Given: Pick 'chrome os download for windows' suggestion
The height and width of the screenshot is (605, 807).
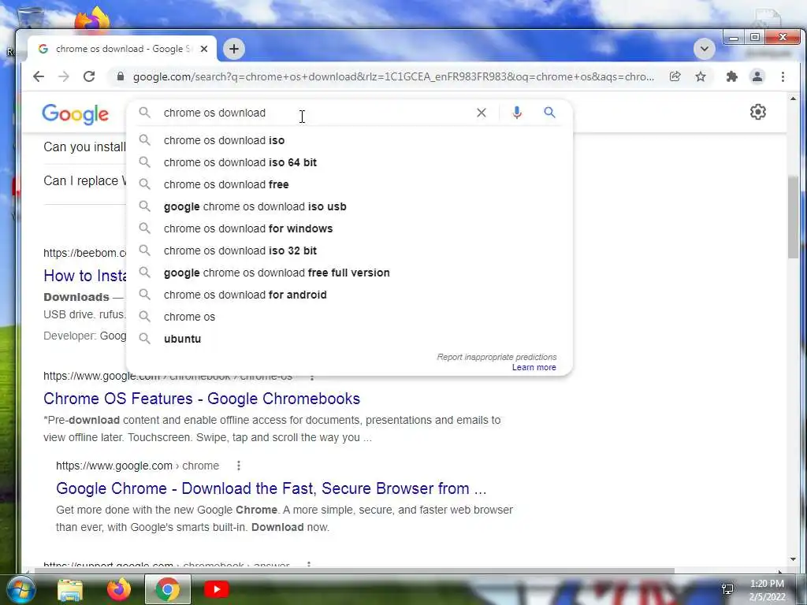Looking at the screenshot, I should (x=349, y=228).
